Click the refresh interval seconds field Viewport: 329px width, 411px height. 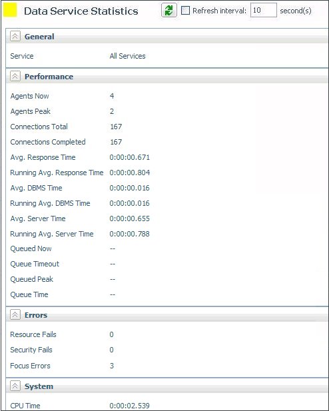[x=264, y=10]
